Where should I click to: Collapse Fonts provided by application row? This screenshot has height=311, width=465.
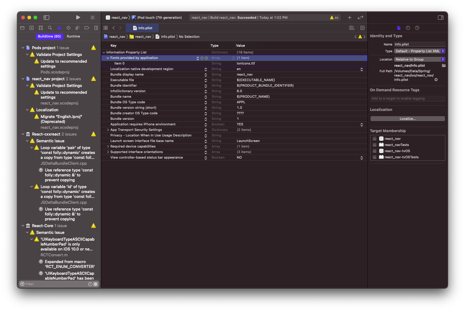pos(108,58)
